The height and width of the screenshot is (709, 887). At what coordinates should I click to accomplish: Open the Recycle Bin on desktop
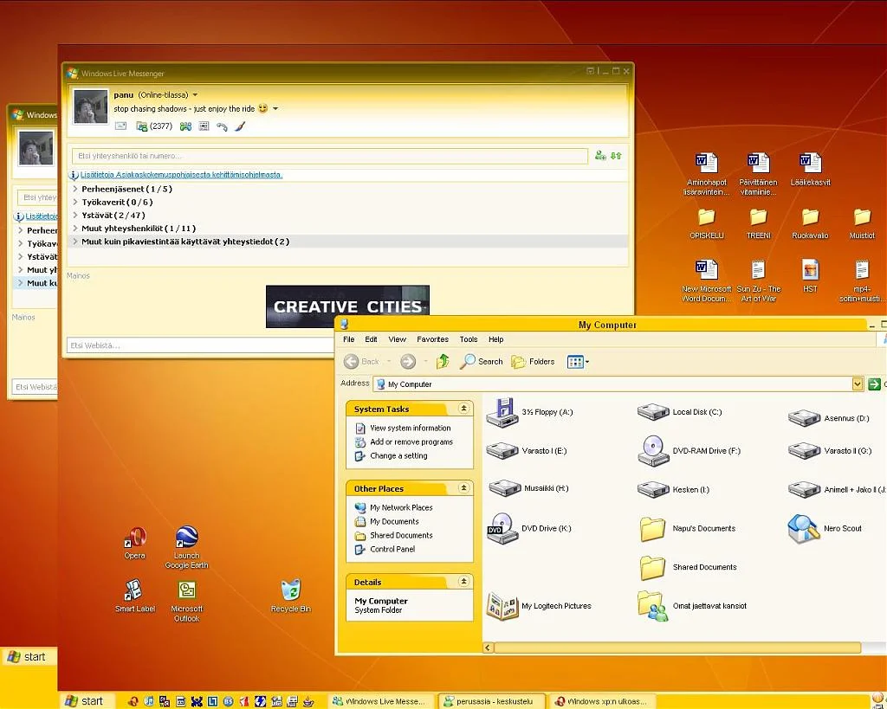(x=291, y=591)
